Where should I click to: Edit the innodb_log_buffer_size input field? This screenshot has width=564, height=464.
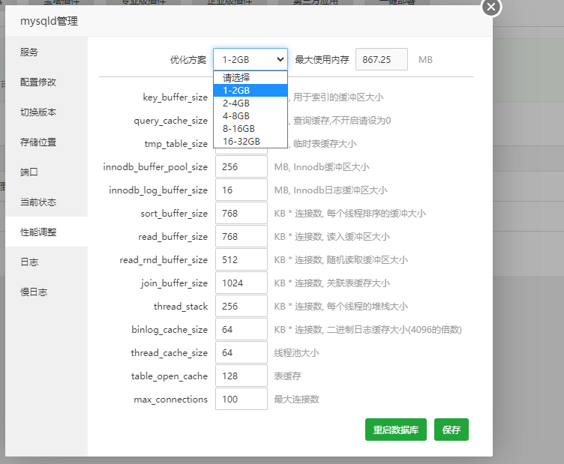[x=241, y=190]
